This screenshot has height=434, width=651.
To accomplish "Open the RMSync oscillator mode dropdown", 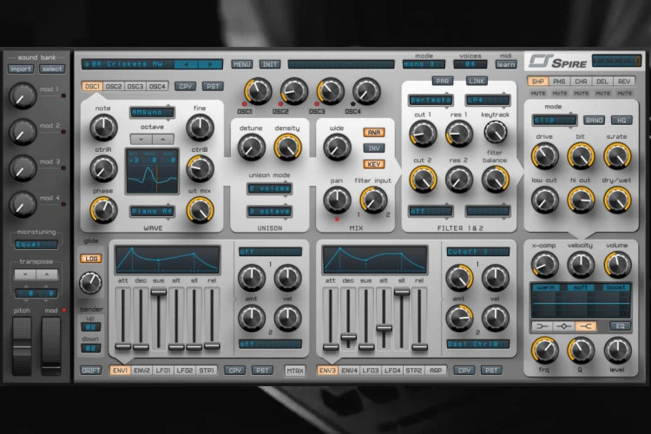I will 152,113.
